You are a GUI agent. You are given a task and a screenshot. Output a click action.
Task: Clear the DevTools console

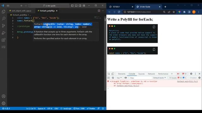(x=113, y=78)
